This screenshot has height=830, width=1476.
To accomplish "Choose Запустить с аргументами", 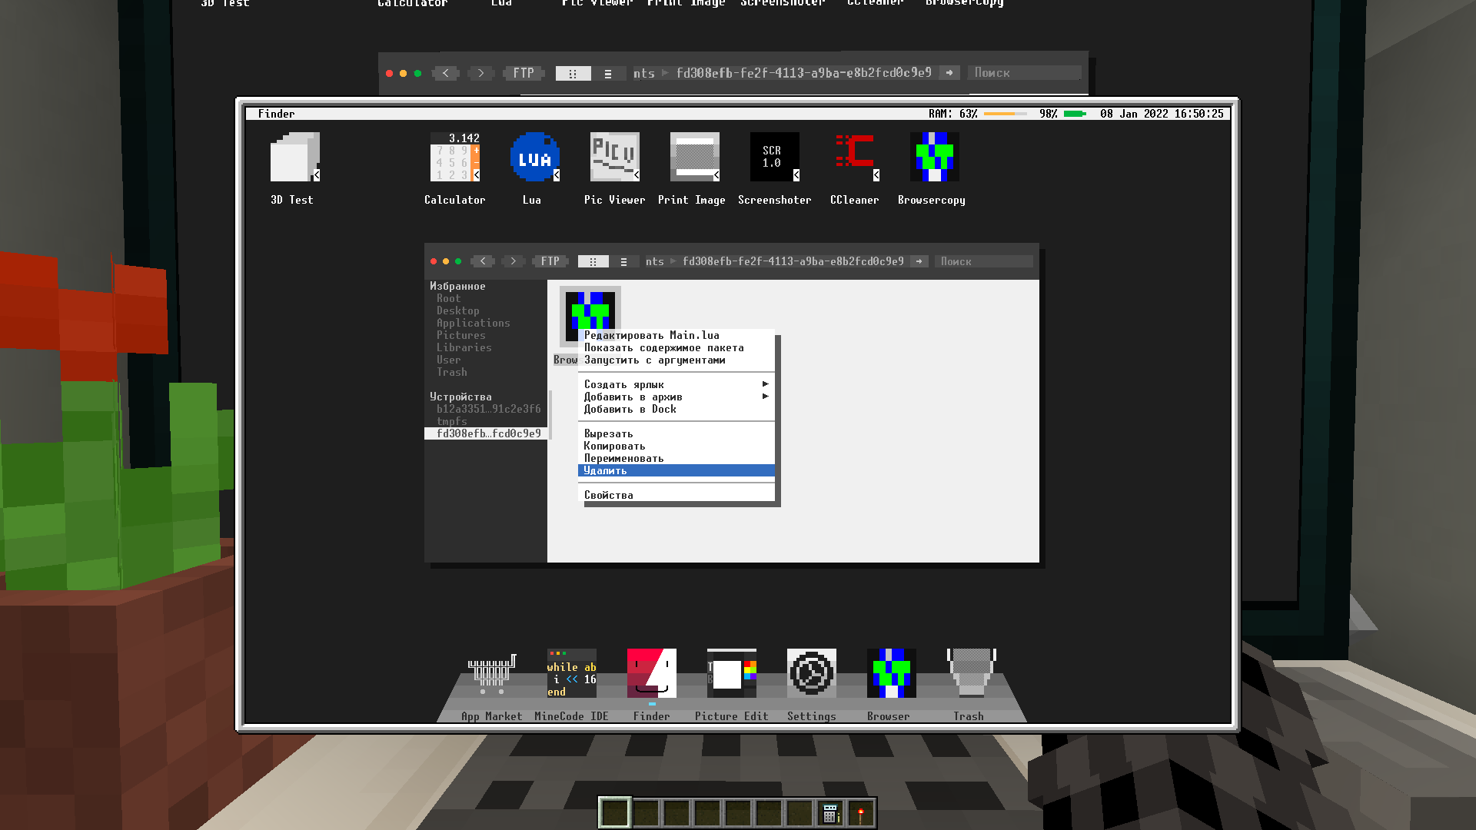I will point(676,360).
